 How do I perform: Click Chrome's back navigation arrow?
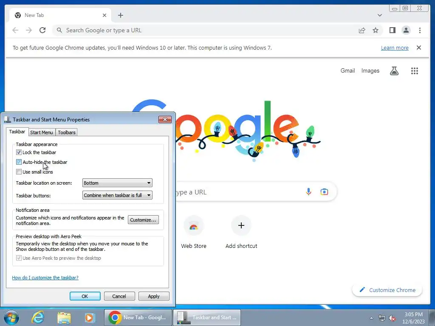15,30
